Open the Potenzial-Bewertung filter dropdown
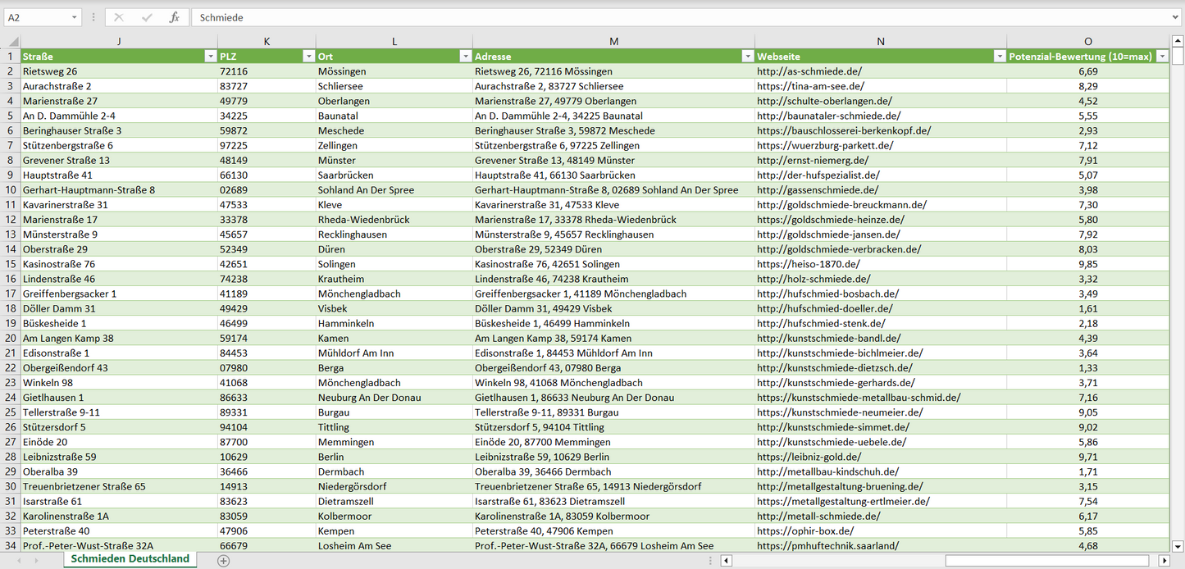Image resolution: width=1185 pixels, height=569 pixels. pyautogui.click(x=1162, y=57)
